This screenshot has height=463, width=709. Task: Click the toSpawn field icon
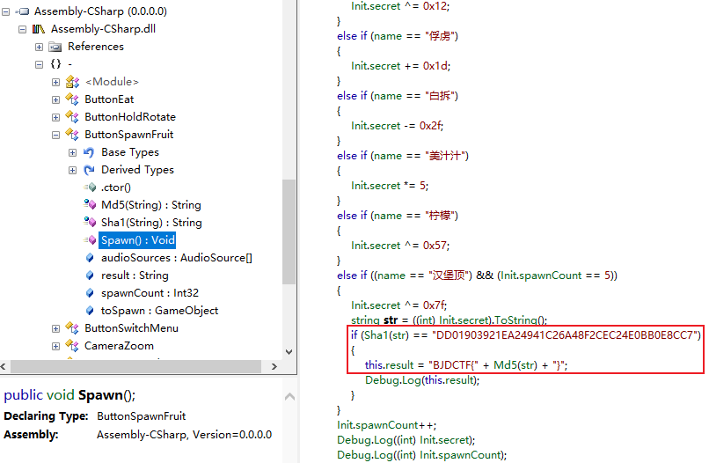coord(90,311)
